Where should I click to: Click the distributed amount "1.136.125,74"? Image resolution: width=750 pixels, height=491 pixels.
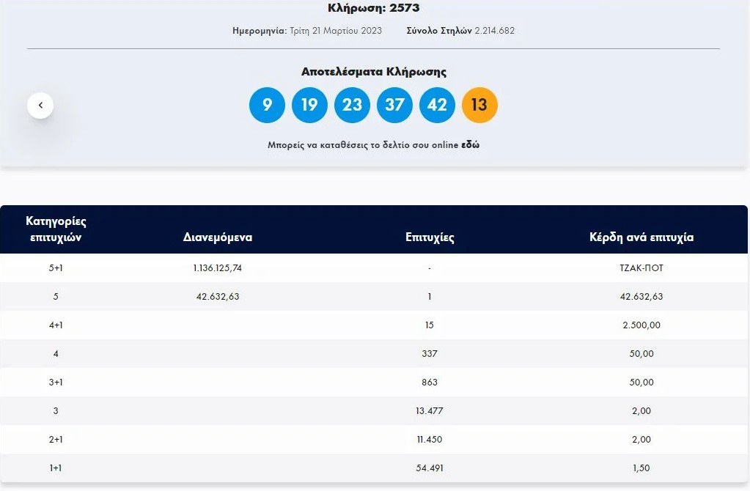coord(218,267)
